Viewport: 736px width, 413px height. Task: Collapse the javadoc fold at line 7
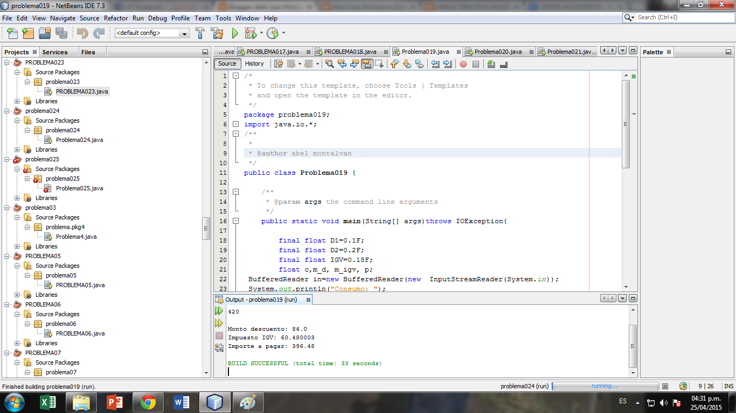point(235,134)
